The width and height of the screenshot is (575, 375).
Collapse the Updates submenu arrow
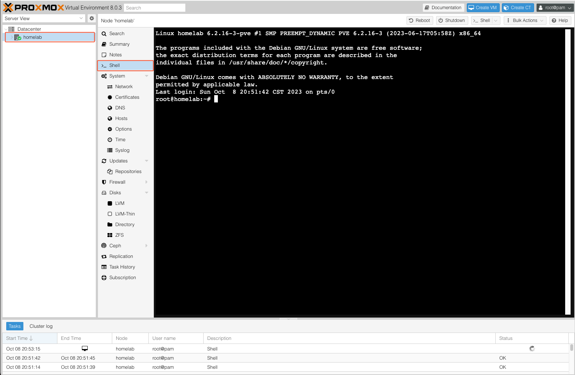pyautogui.click(x=147, y=161)
